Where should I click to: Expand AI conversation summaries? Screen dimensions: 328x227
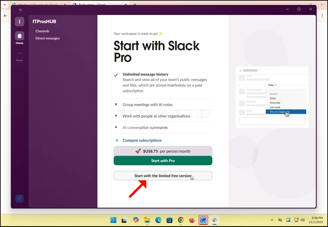[163, 128]
